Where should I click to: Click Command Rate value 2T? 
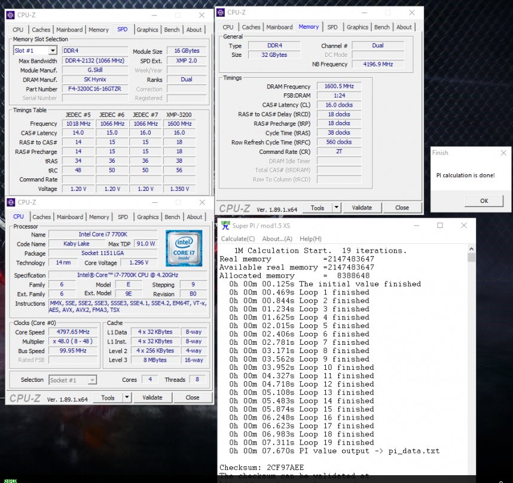coord(339,151)
